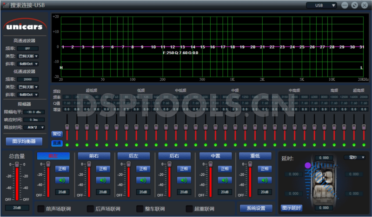The height and width of the screenshot is (217, 372).
Task: Switch to the 后右 channel tab
Action: 174,156
